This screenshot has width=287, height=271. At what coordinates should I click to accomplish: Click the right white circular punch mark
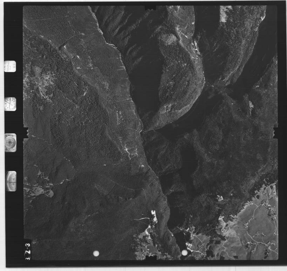[184, 252]
